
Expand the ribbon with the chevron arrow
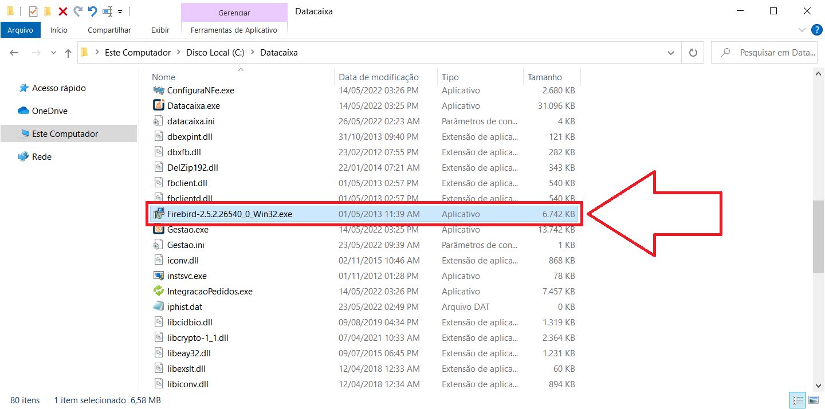[802, 30]
